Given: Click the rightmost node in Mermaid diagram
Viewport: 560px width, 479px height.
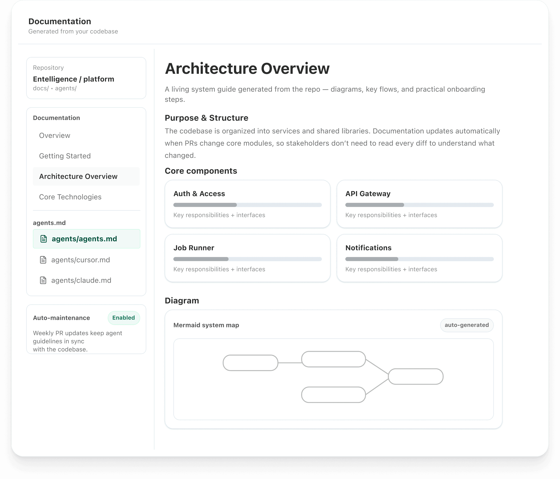Looking at the screenshot, I should coord(415,376).
